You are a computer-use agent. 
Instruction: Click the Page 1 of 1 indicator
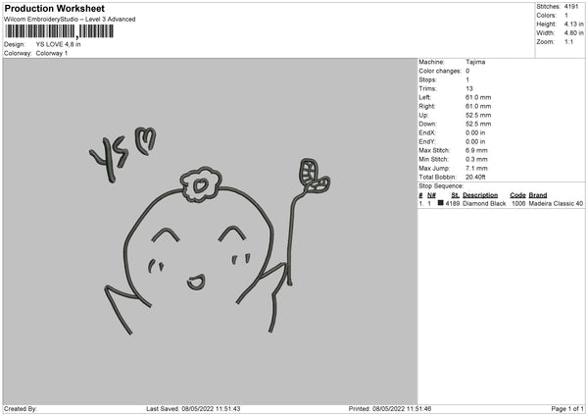pos(567,409)
